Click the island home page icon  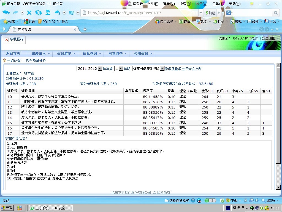coord(48,13)
